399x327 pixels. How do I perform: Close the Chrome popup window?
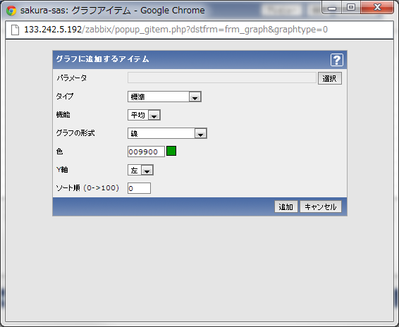pyautogui.click(x=377, y=8)
